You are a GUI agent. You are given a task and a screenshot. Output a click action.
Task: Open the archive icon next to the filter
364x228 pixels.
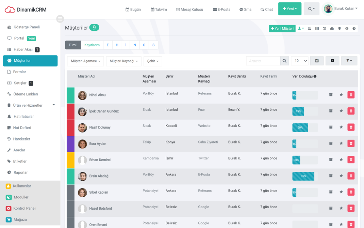pyautogui.click(x=332, y=61)
